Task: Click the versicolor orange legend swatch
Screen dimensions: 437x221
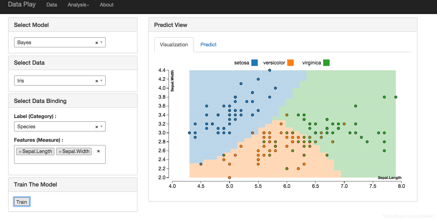Action: pos(290,63)
